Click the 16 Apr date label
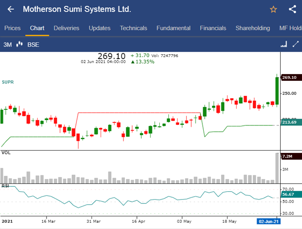The image size is (302, 229). click(x=138, y=221)
